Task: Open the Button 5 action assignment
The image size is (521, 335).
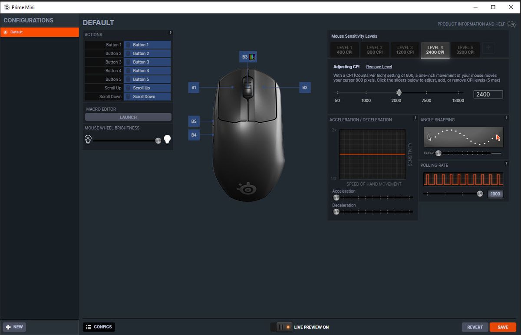Action: coord(147,79)
